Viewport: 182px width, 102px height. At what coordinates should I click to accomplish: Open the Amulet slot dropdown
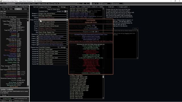click(x=53, y=26)
